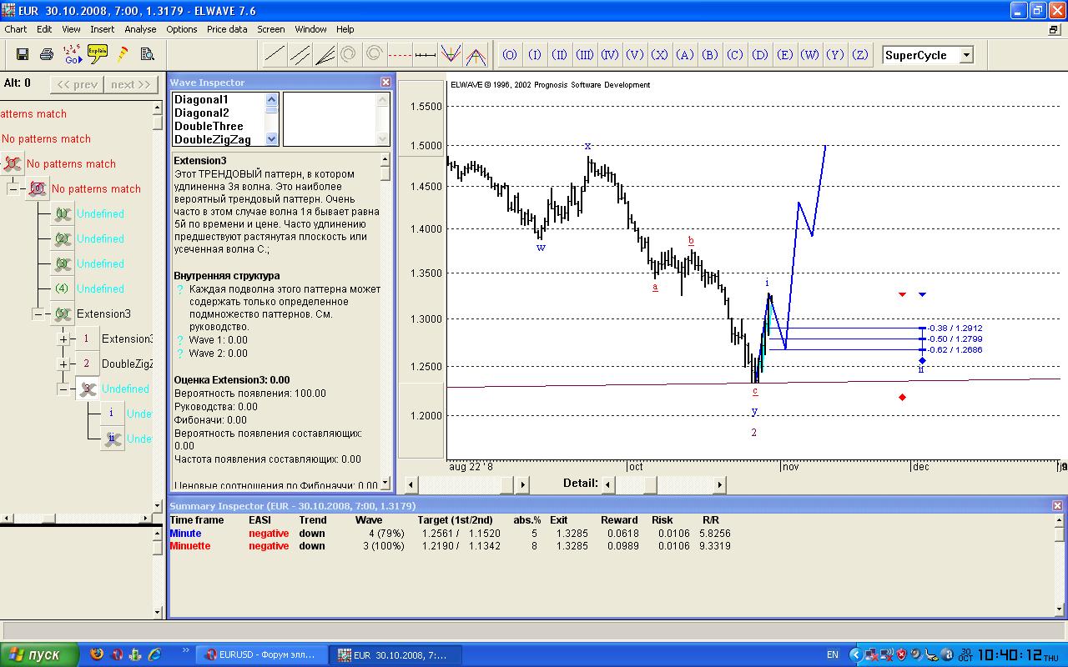Select the pencil highlighter tool icon

pos(123,55)
